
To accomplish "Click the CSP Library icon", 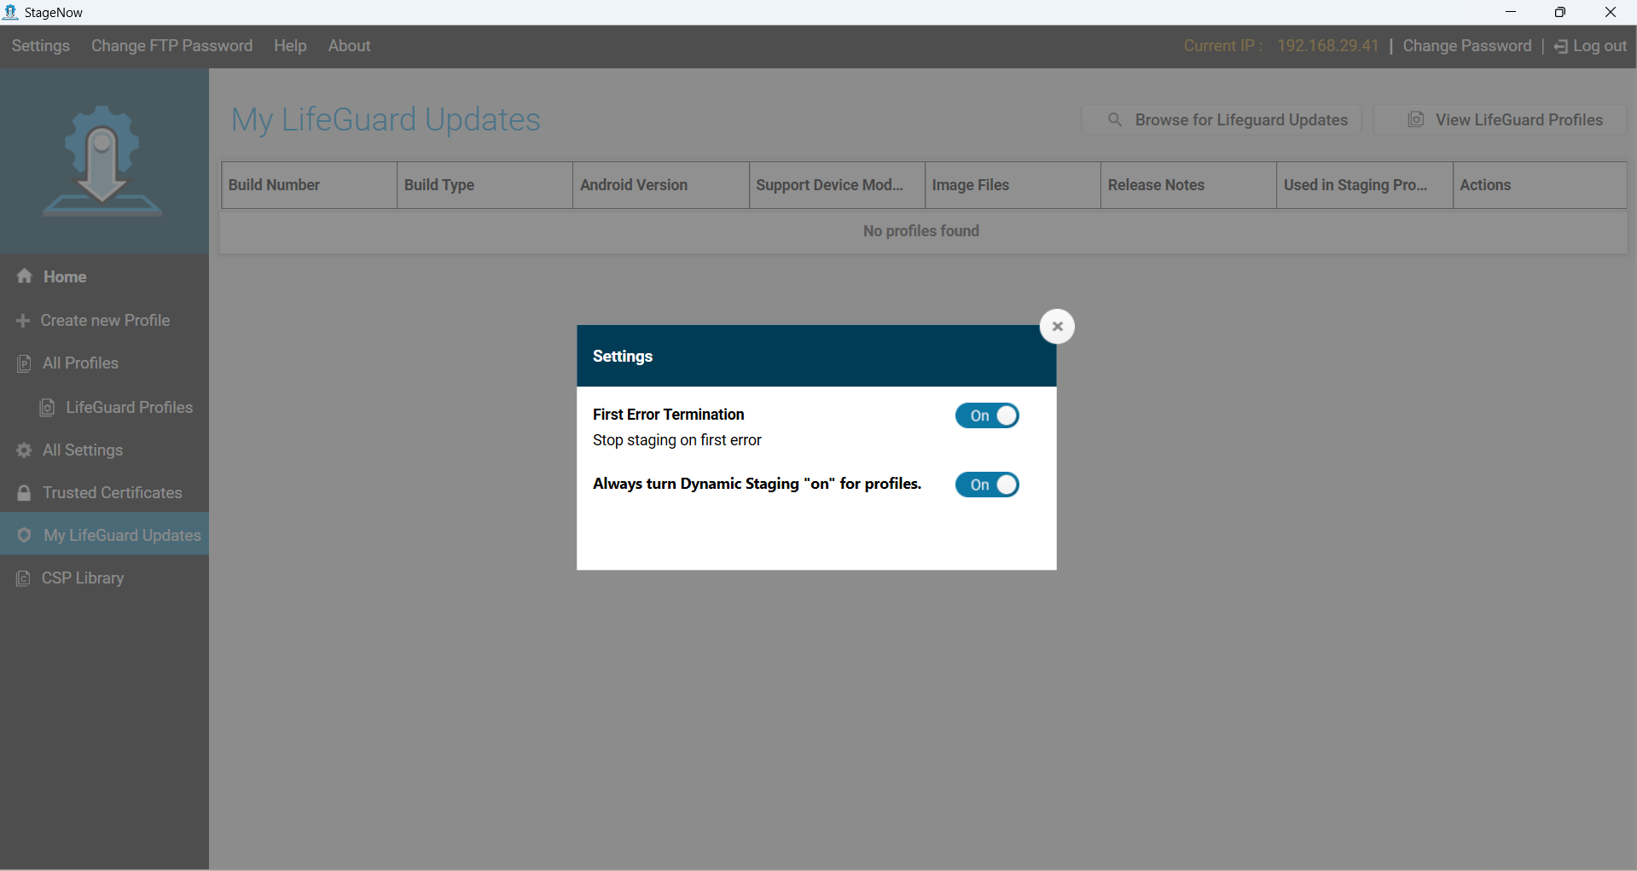I will [24, 578].
